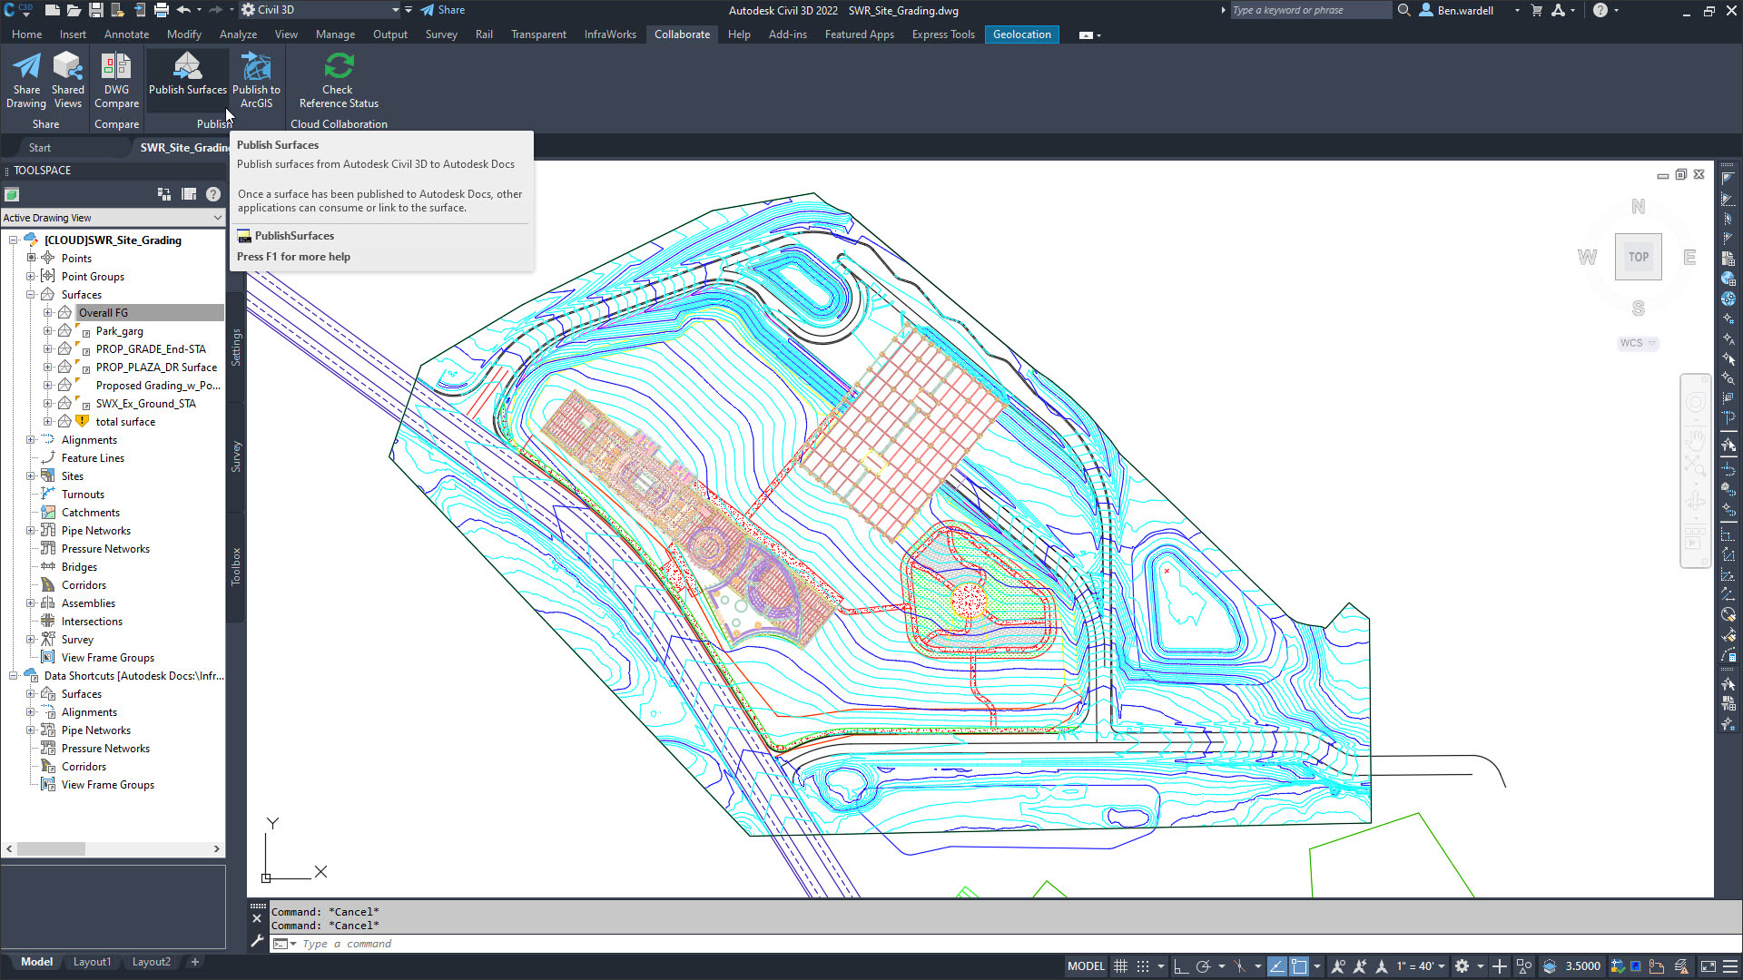Select the Proposed Grading_w_Po... surface
Viewport: 1743px width, 980px height.
click(157, 386)
